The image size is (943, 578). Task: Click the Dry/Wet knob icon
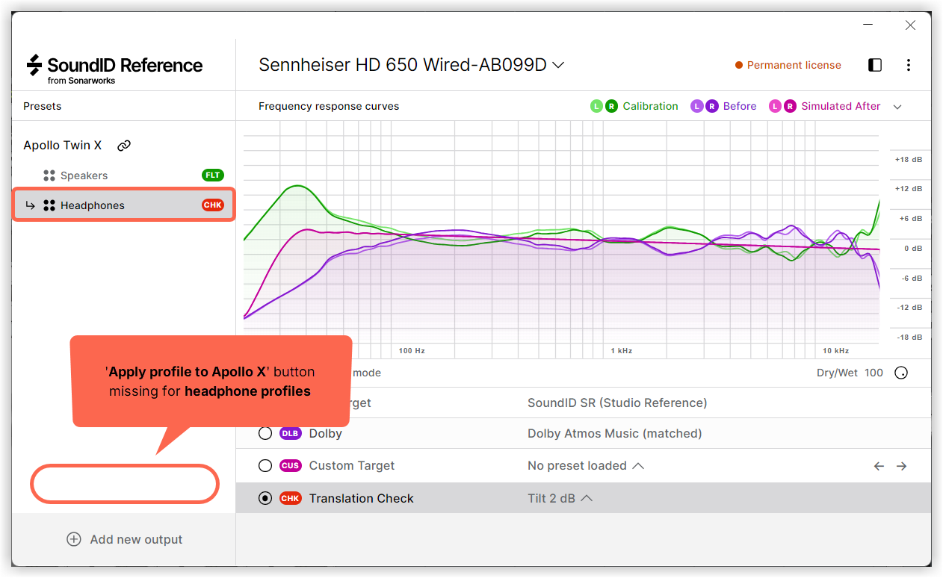[x=901, y=373]
